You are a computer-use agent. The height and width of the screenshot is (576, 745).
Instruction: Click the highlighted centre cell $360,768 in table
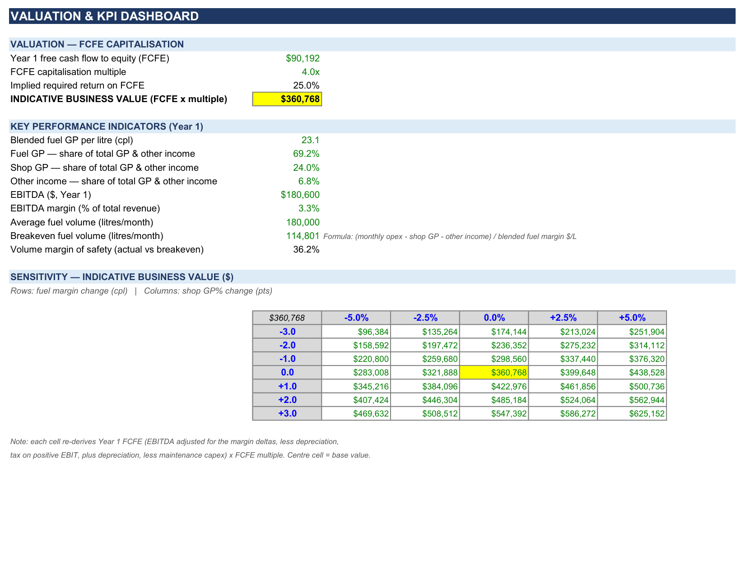[494, 373]
